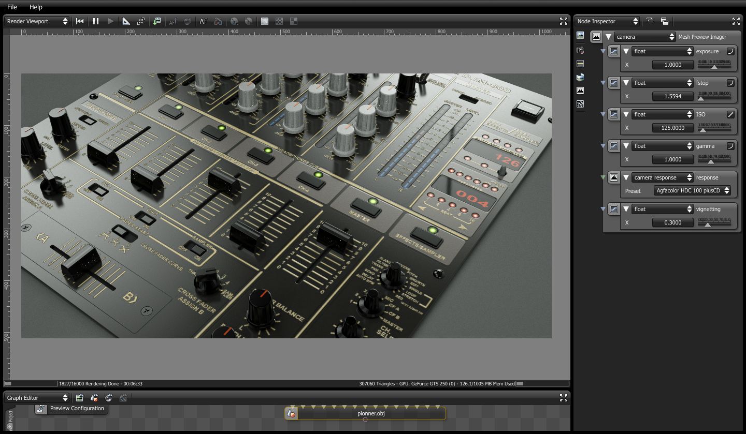746x434 pixels.
Task: Click the fstop X value field
Action: pyautogui.click(x=672, y=96)
